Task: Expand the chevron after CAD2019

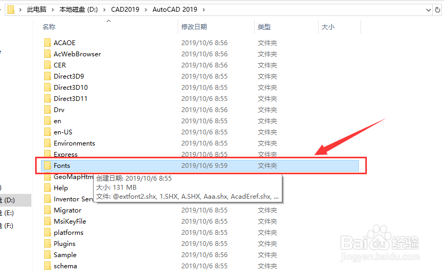Action: point(146,10)
